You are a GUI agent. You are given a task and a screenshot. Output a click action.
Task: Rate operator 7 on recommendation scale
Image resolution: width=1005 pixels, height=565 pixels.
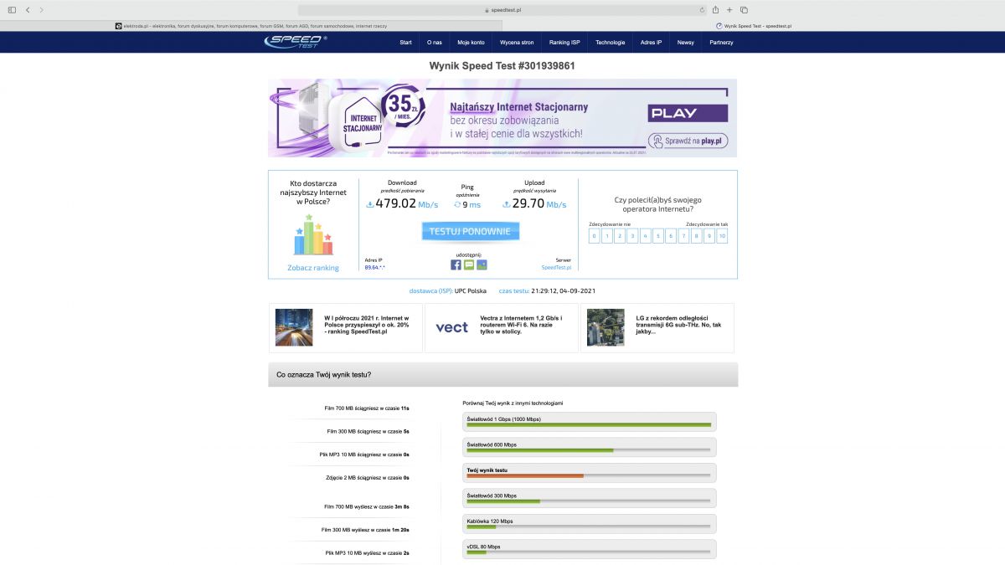(x=683, y=237)
